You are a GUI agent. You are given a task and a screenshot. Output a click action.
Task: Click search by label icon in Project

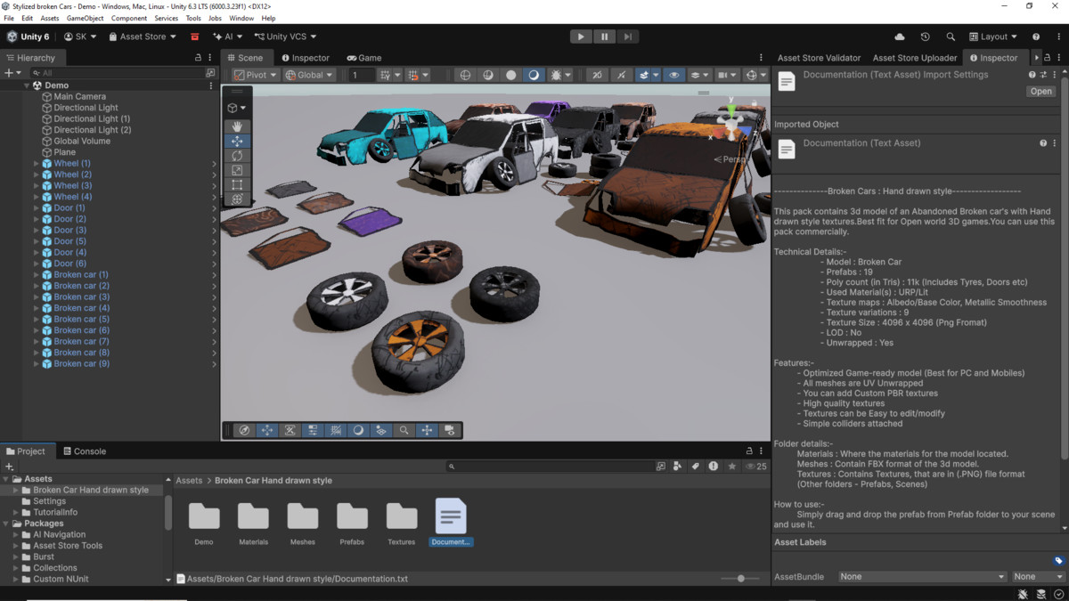696,466
